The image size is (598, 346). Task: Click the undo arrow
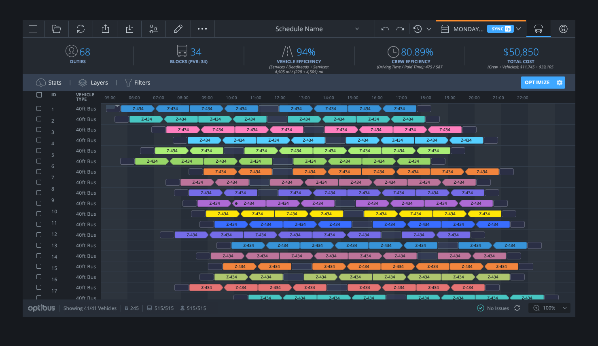(385, 29)
